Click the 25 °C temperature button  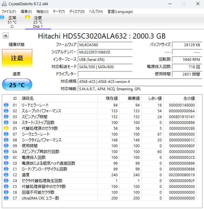(17, 85)
